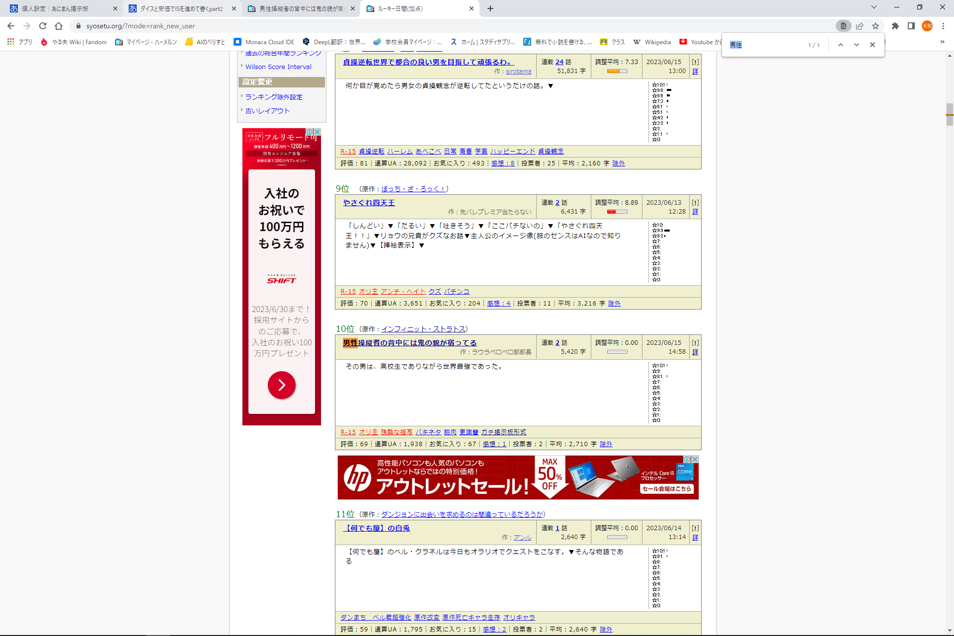The image size is (954, 636).
Task: Open author sirotama's page
Action: coord(519,72)
